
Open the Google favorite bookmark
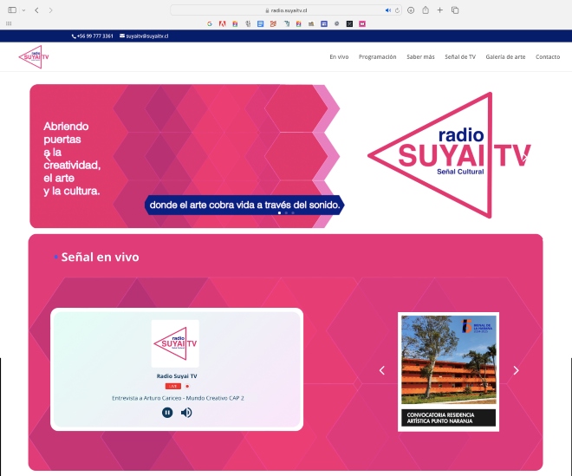pyautogui.click(x=210, y=23)
